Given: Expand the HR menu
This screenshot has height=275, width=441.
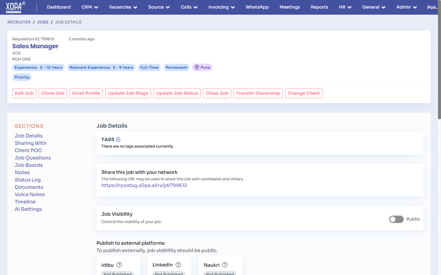Looking at the screenshot, I should (345, 7).
